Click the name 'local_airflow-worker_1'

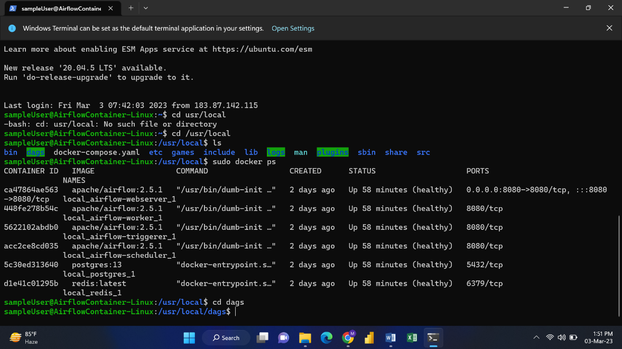pyautogui.click(x=113, y=218)
